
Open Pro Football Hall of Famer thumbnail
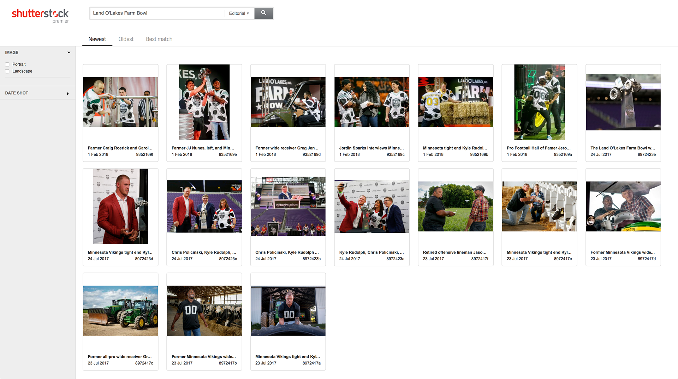click(x=539, y=102)
